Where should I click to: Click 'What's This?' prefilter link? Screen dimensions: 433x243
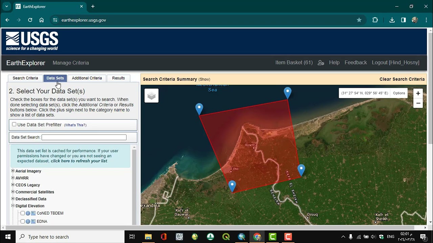pyautogui.click(x=75, y=125)
